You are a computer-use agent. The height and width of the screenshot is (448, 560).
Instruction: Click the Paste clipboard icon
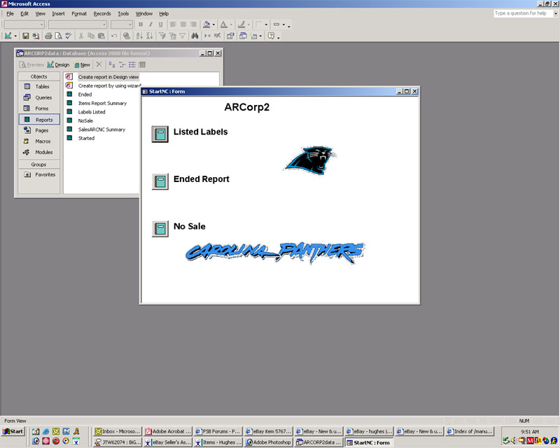pyautogui.click(x=101, y=36)
